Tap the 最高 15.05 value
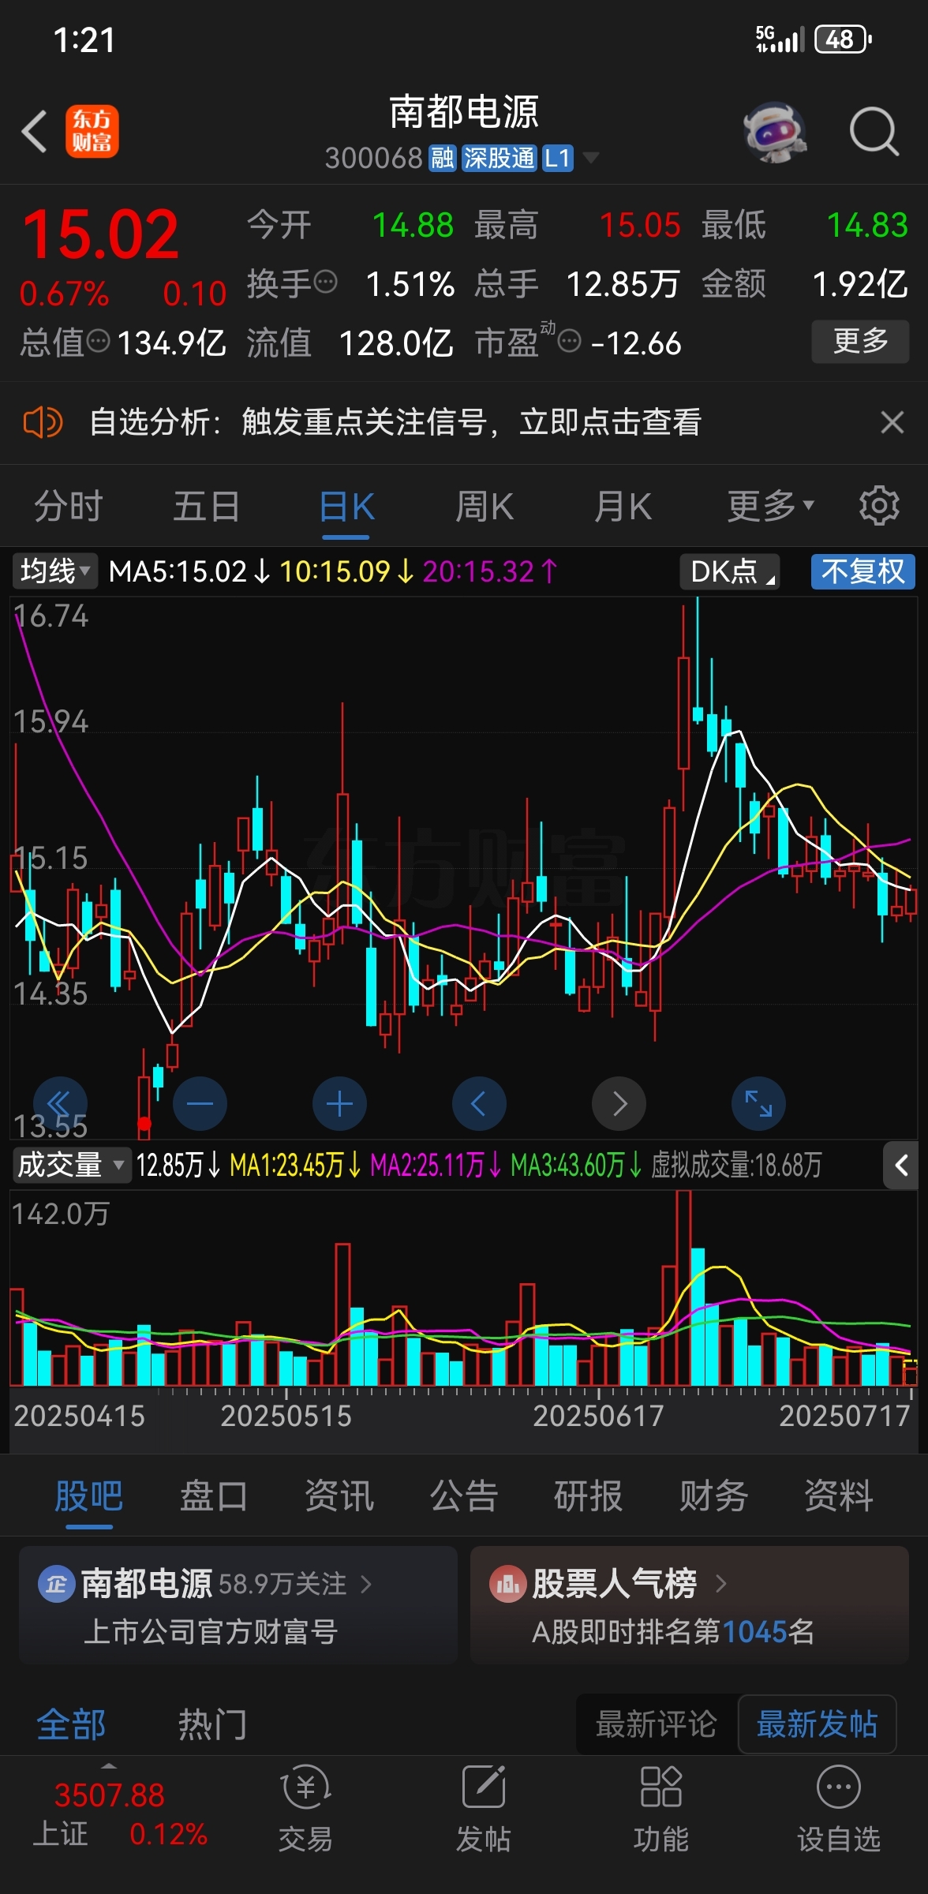The height and width of the screenshot is (1894, 928). pyautogui.click(x=640, y=225)
